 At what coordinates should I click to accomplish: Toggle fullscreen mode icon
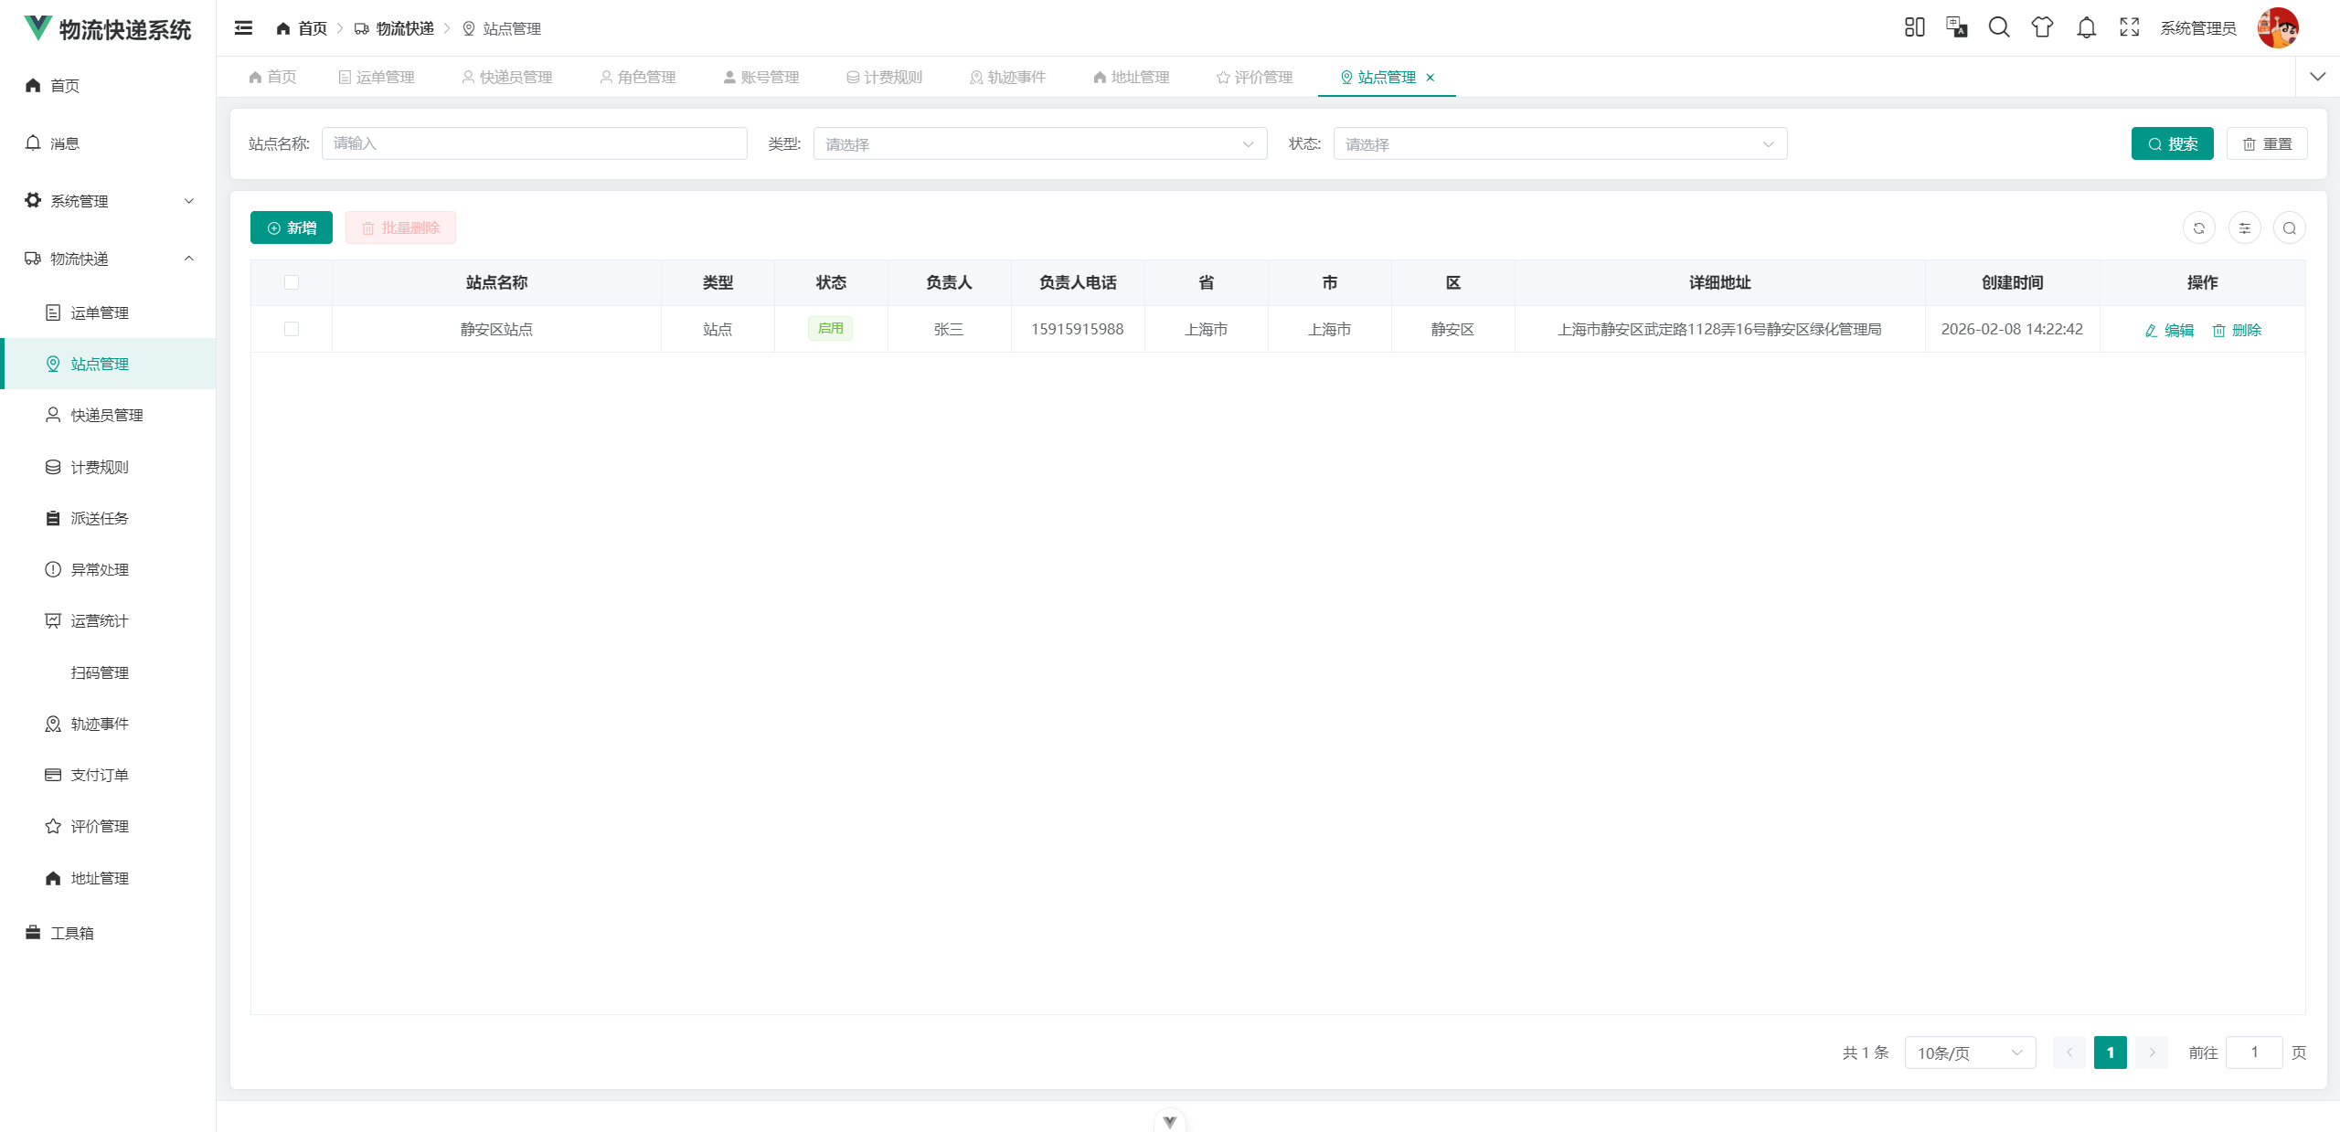[x=2129, y=27]
